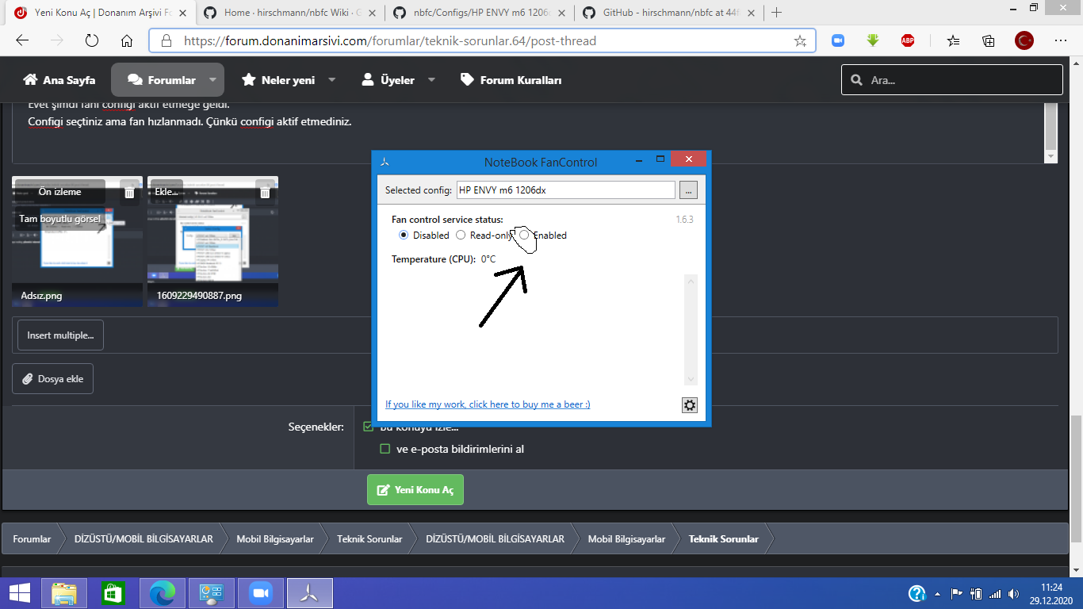Open the buy me a beer link

(x=488, y=404)
